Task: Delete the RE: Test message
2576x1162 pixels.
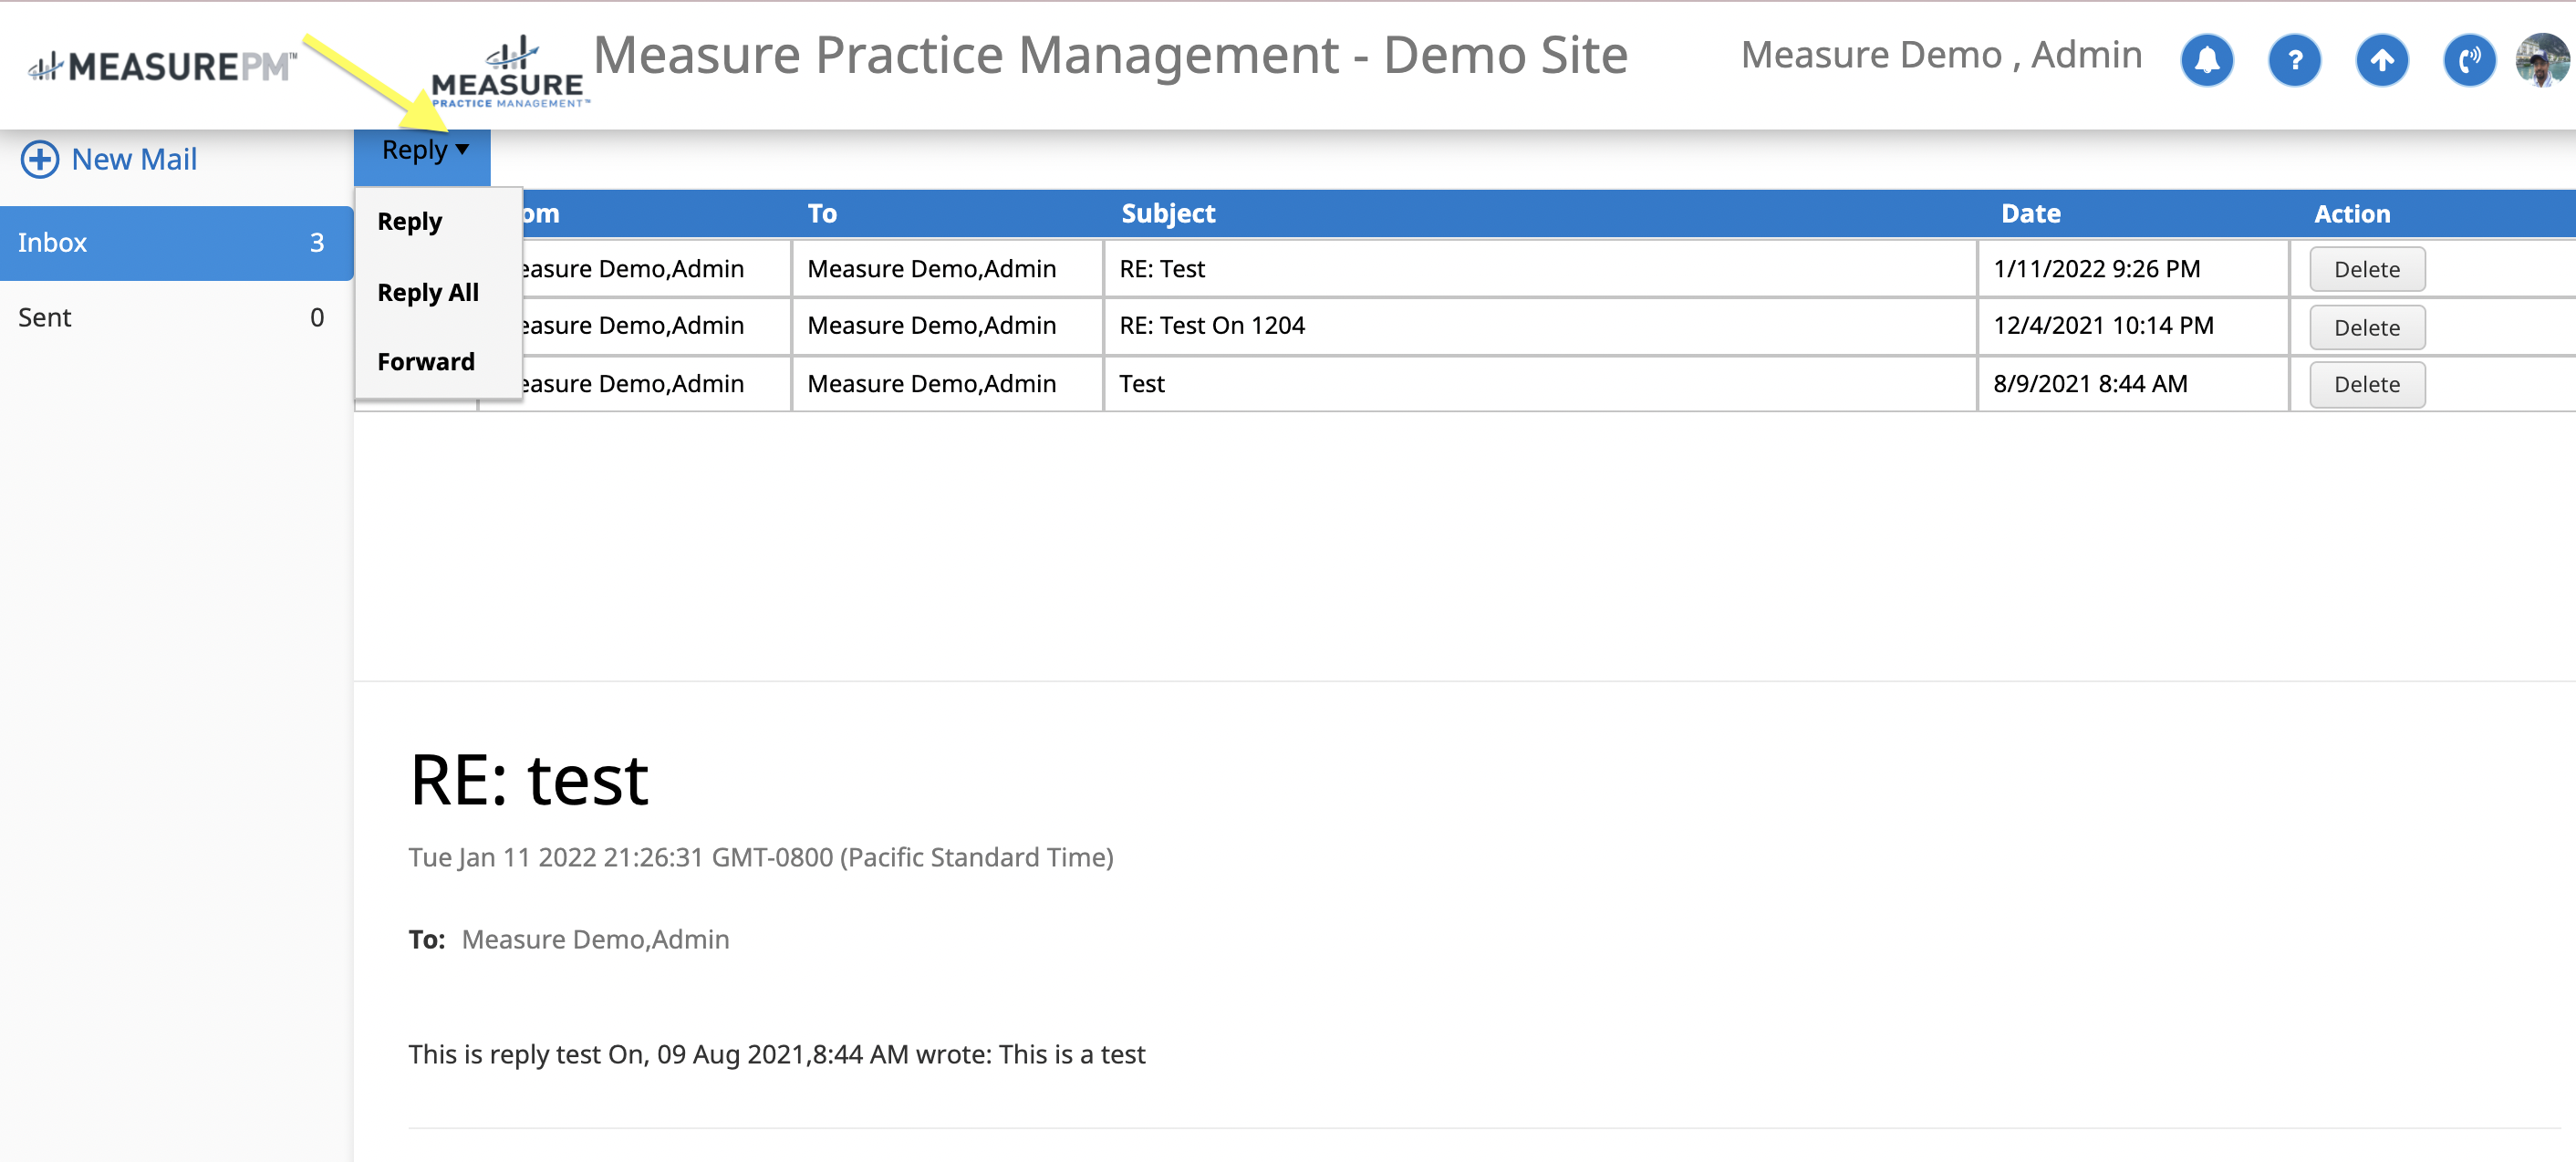Action: click(x=2366, y=269)
